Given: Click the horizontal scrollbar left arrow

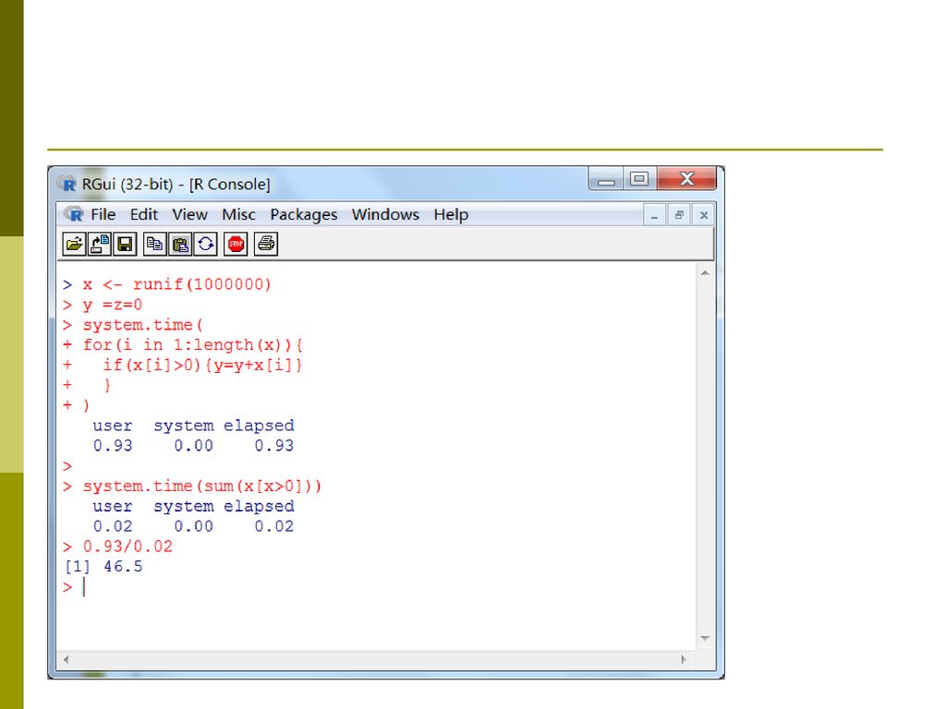Looking at the screenshot, I should click(x=66, y=659).
